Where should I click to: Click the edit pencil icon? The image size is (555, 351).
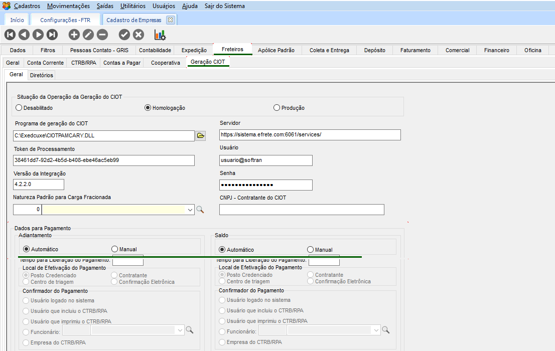point(88,35)
